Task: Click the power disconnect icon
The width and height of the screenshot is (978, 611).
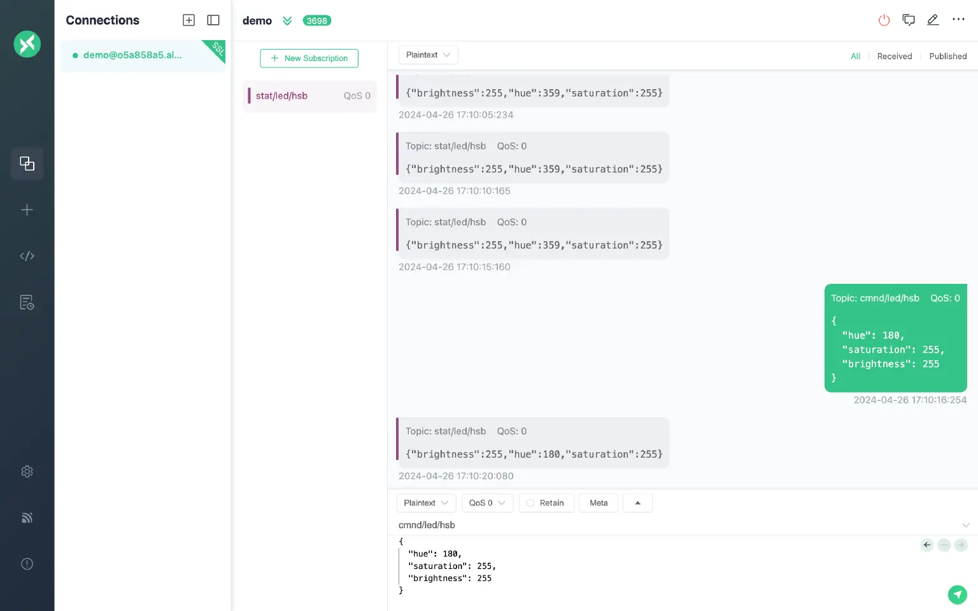Action: pos(884,20)
